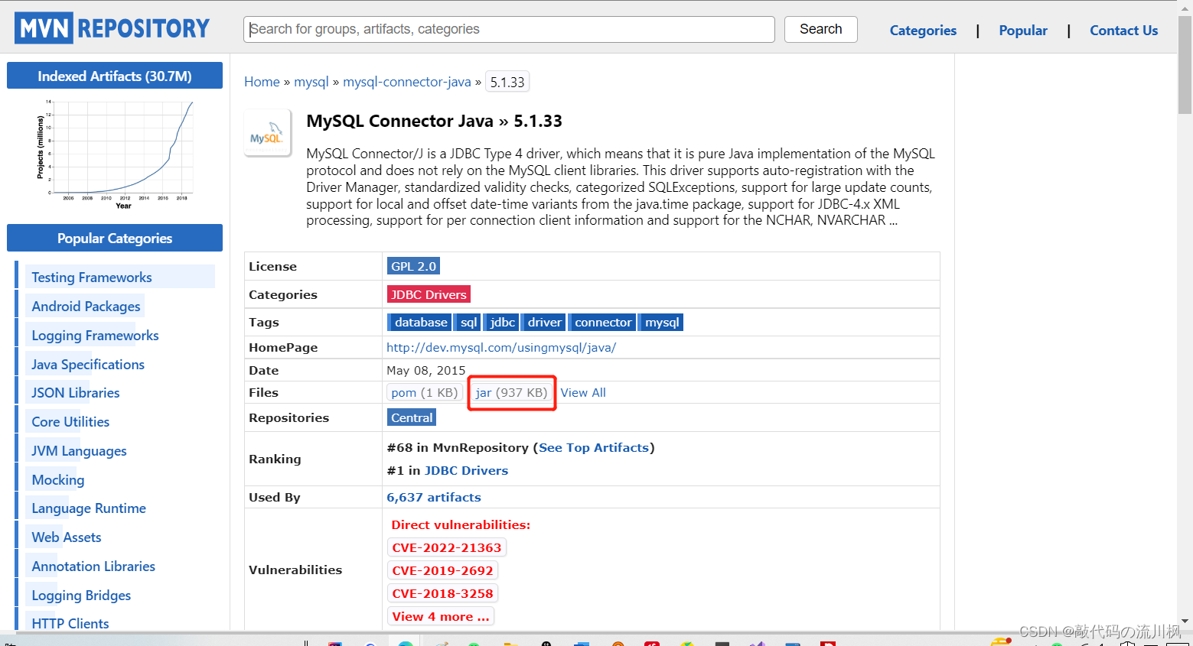The image size is (1193, 646).
Task: Open the JDBC Drivers category badge
Action: (429, 294)
